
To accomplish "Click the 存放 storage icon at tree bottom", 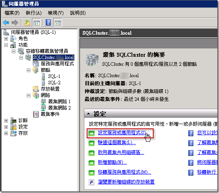I will (x=13, y=133).
